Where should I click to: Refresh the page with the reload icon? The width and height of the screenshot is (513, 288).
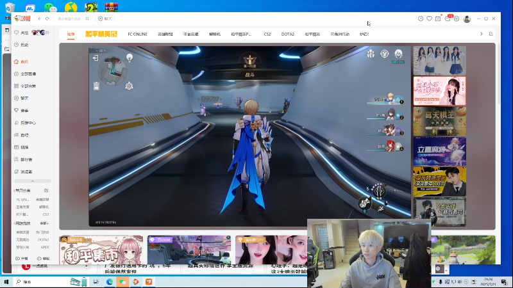tap(47, 19)
